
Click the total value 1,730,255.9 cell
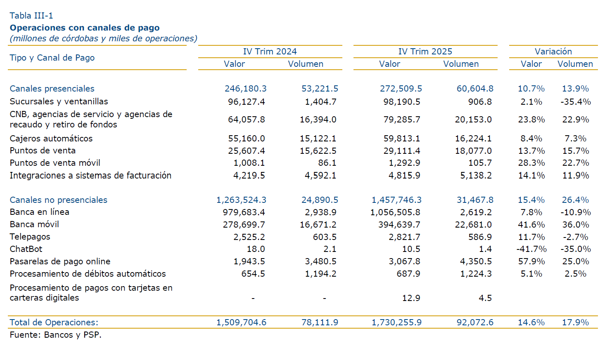tap(396, 322)
